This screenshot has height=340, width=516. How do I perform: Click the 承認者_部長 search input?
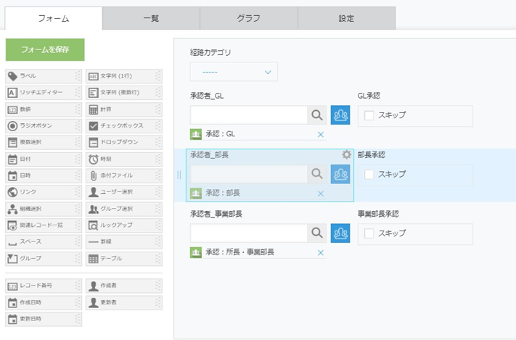click(249, 174)
